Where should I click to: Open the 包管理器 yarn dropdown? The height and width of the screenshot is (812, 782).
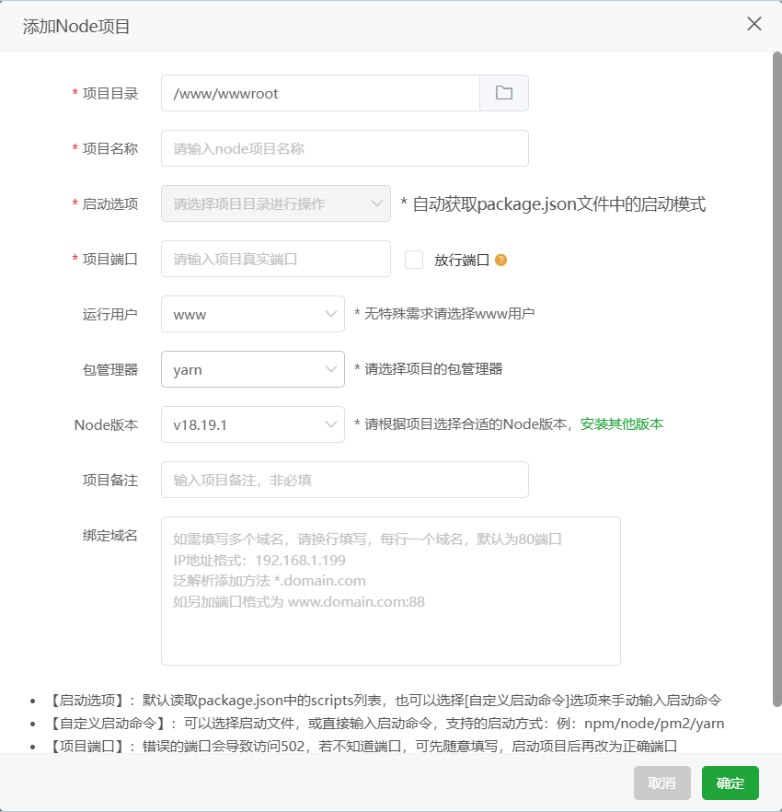[x=252, y=369]
